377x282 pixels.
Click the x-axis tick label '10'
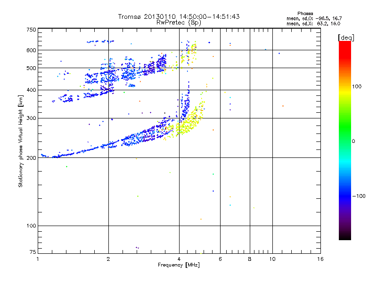coord(272,259)
